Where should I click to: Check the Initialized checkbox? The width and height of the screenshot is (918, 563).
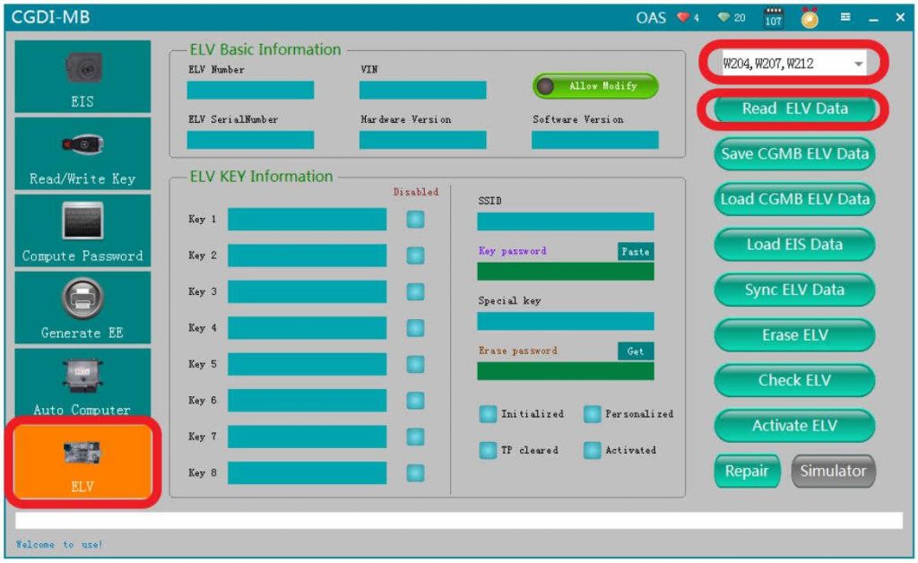pyautogui.click(x=488, y=414)
